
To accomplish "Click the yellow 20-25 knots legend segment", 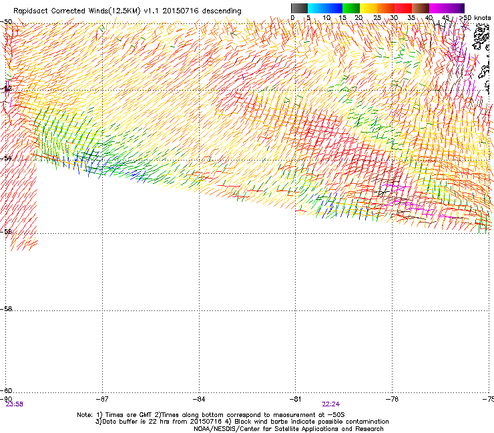I will point(368,8).
